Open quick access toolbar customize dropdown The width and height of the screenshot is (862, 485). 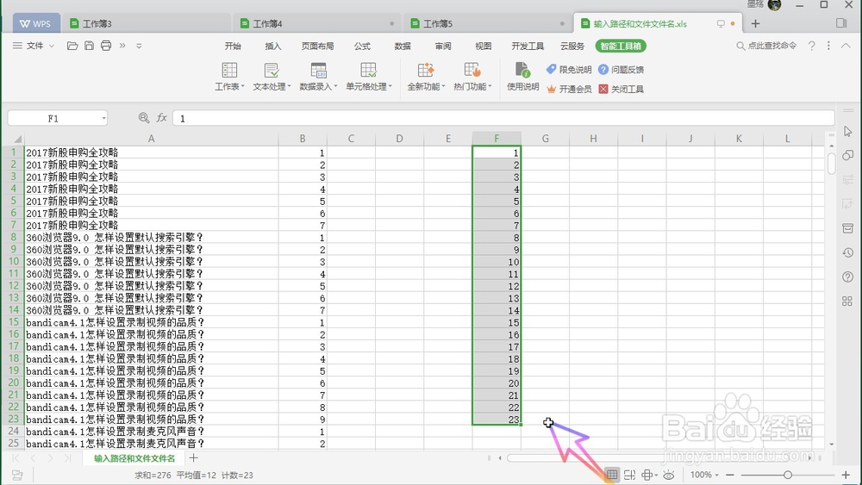139,47
